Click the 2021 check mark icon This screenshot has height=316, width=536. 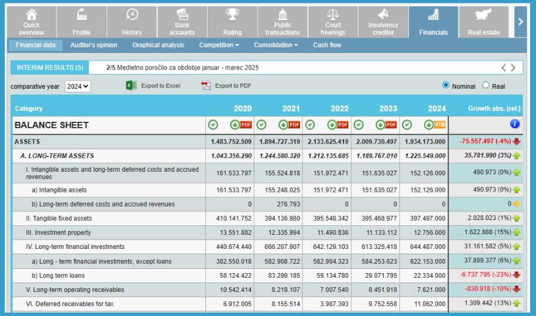click(x=261, y=125)
